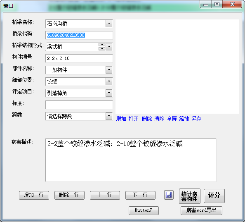Click inside the 病害描述 text area

(131, 160)
